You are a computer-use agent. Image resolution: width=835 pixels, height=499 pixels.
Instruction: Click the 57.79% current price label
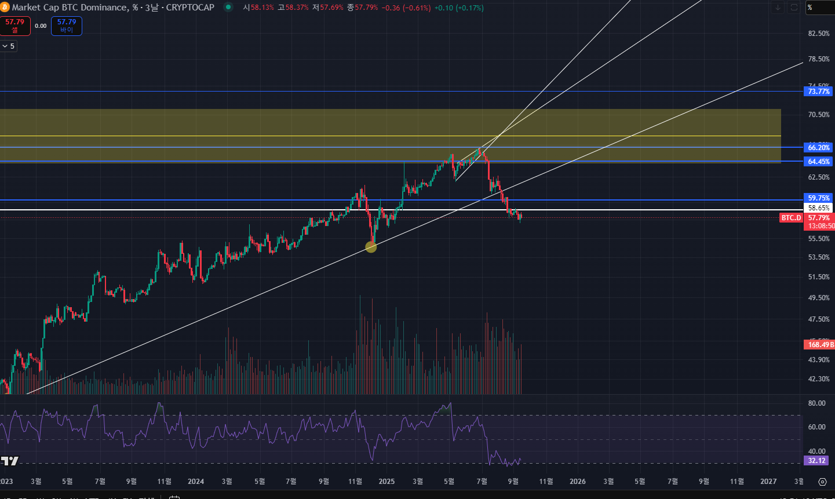pyautogui.click(x=819, y=218)
